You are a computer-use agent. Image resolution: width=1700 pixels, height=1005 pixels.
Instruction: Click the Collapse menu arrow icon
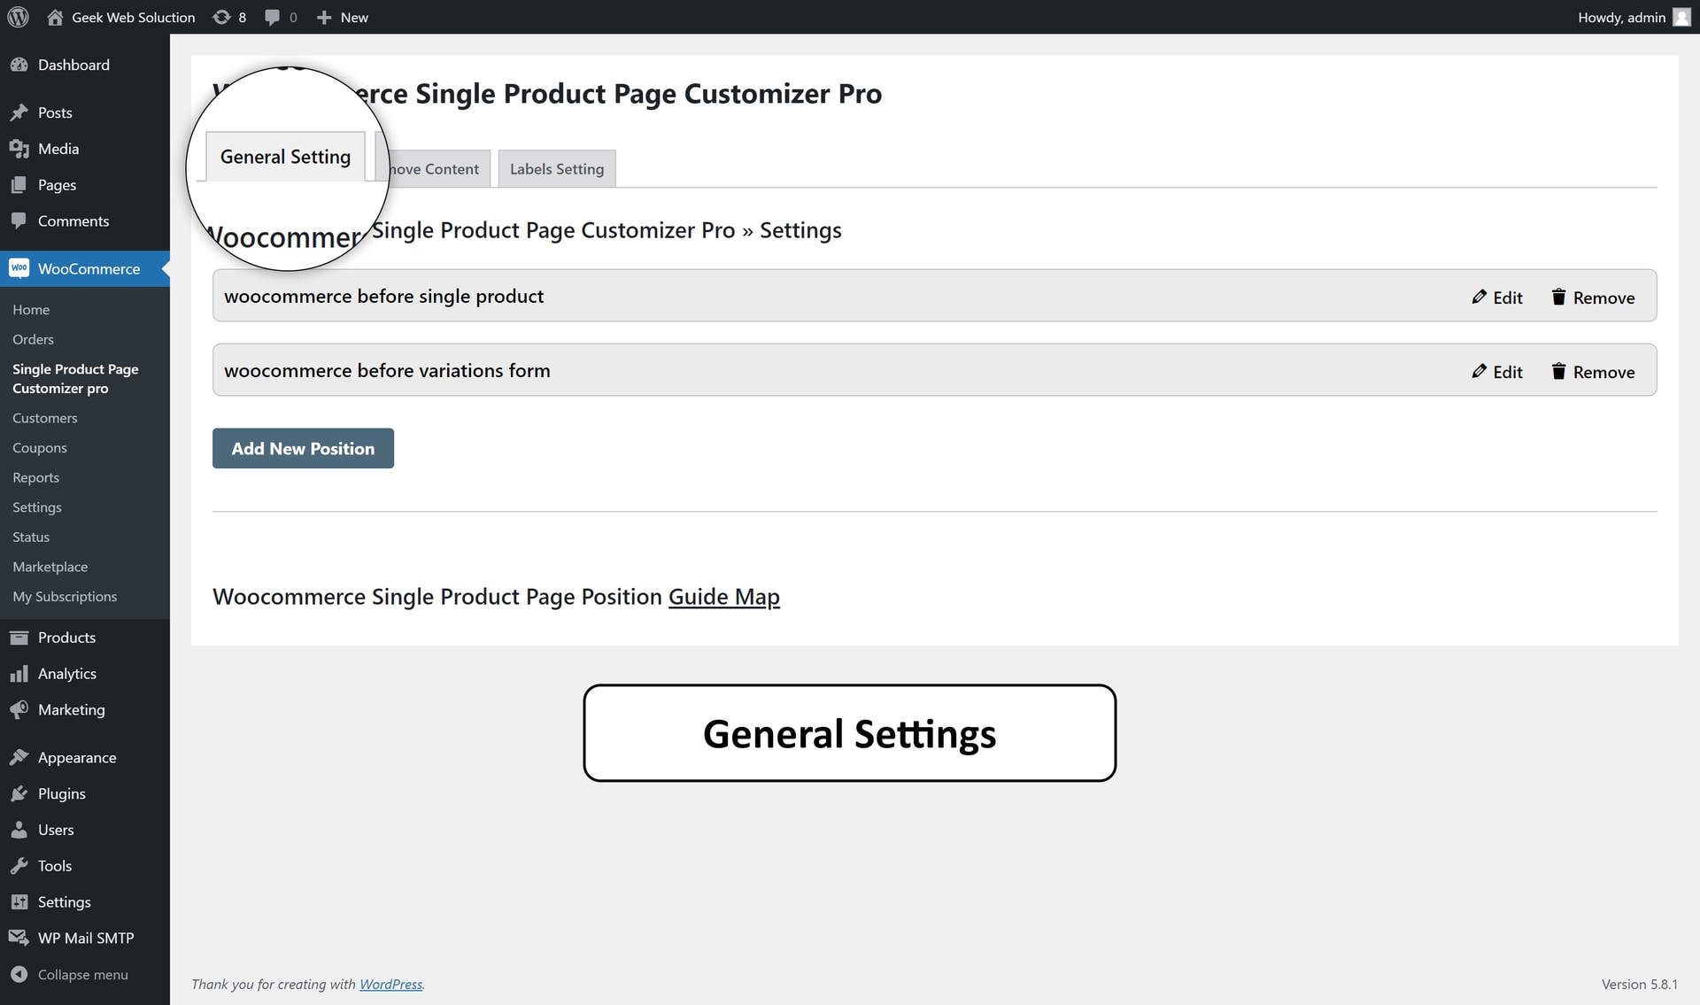pyautogui.click(x=19, y=974)
